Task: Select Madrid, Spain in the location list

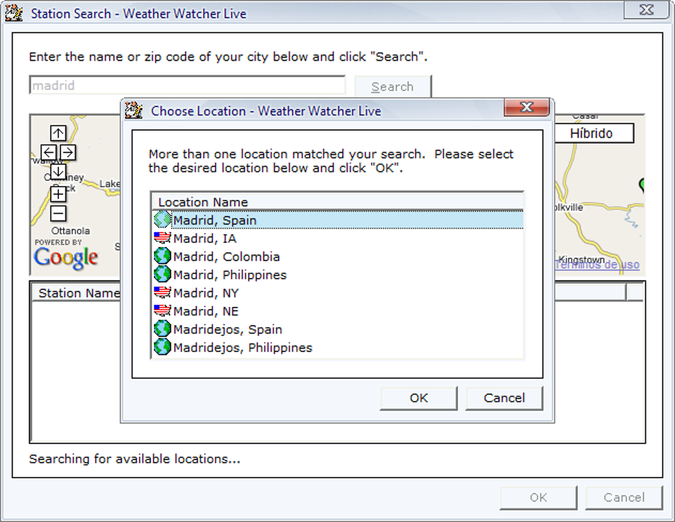Action: tap(338, 220)
